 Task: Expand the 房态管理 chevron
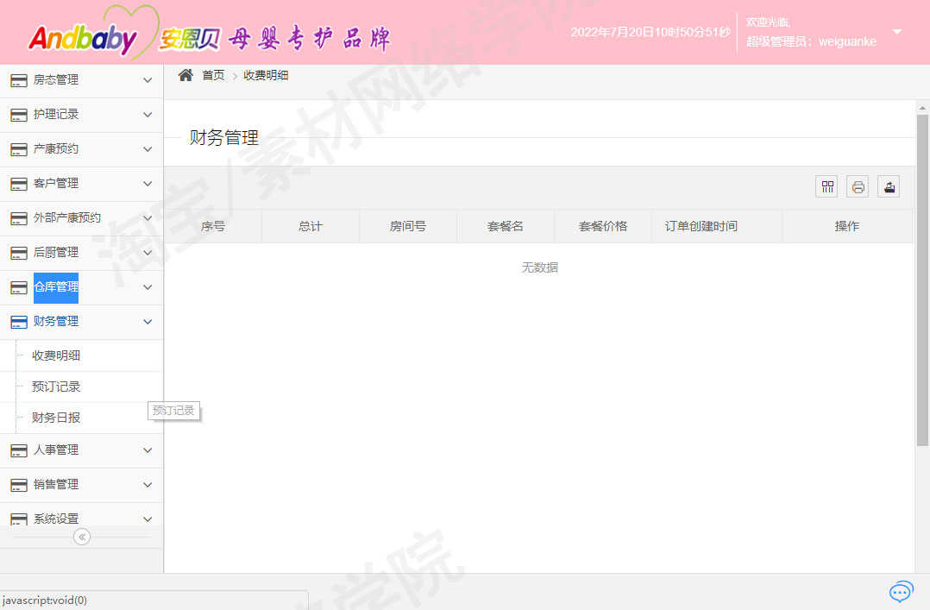click(x=148, y=80)
